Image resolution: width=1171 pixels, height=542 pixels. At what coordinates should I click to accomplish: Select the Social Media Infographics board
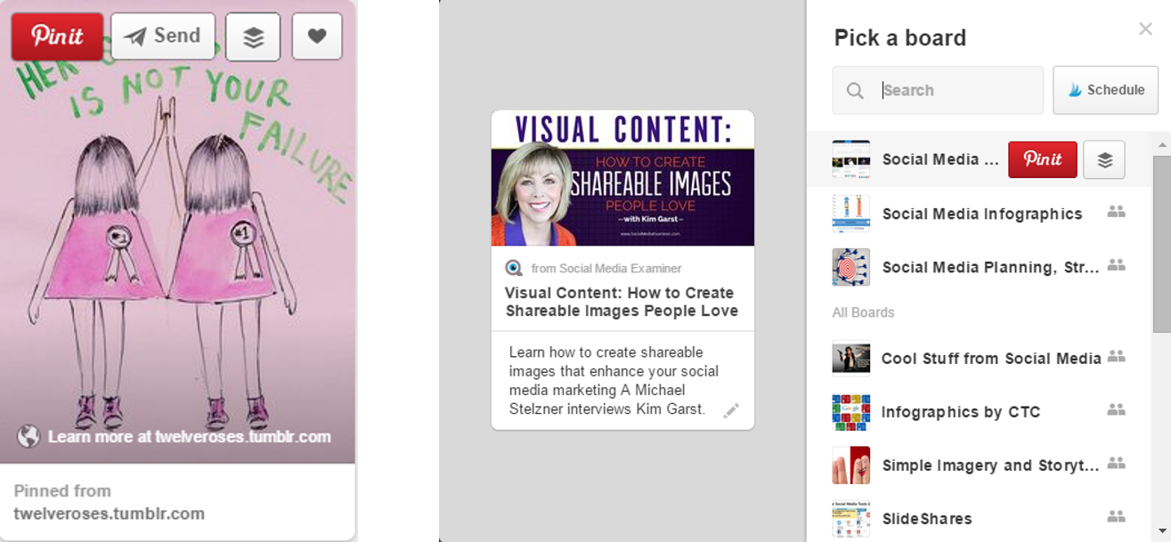tap(980, 214)
